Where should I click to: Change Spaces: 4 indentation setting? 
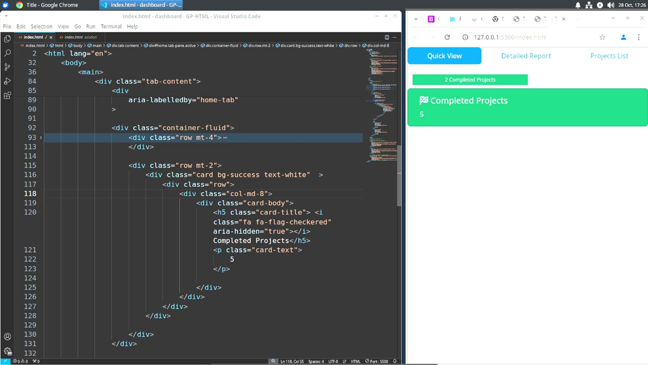click(x=316, y=361)
